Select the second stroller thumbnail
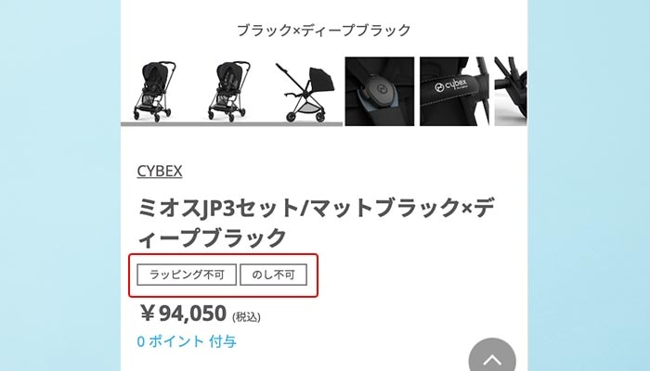The height and width of the screenshot is (371, 650). click(x=229, y=91)
